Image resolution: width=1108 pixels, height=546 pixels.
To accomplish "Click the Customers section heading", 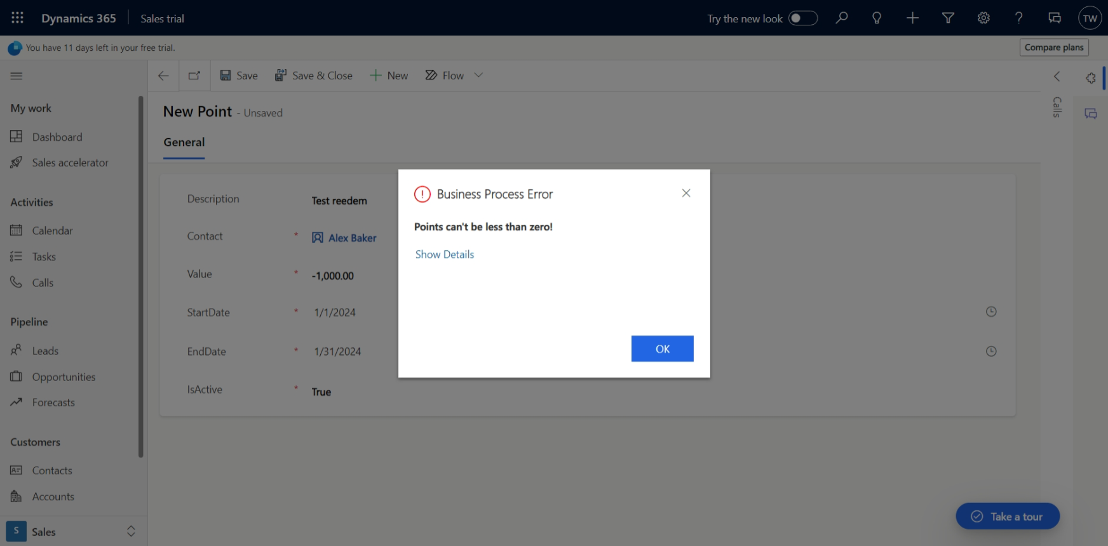I will click(x=36, y=442).
